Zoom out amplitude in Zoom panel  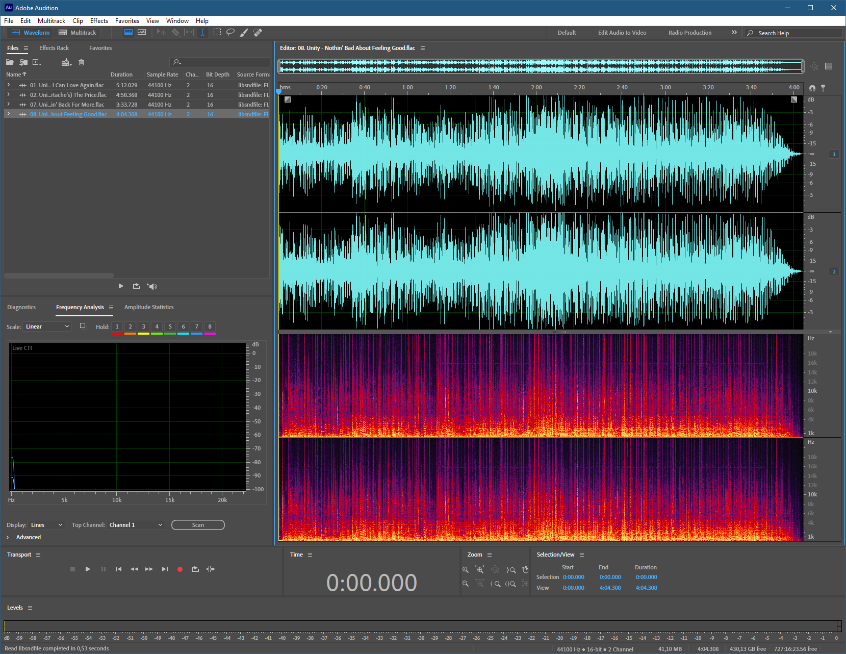pyautogui.click(x=466, y=584)
